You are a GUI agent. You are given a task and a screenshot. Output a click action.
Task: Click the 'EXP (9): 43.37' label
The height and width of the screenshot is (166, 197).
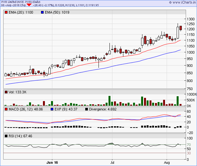(66, 109)
